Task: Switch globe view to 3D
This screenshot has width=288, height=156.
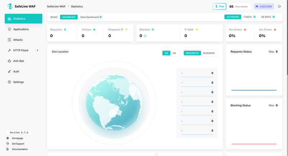Action: 166,53
